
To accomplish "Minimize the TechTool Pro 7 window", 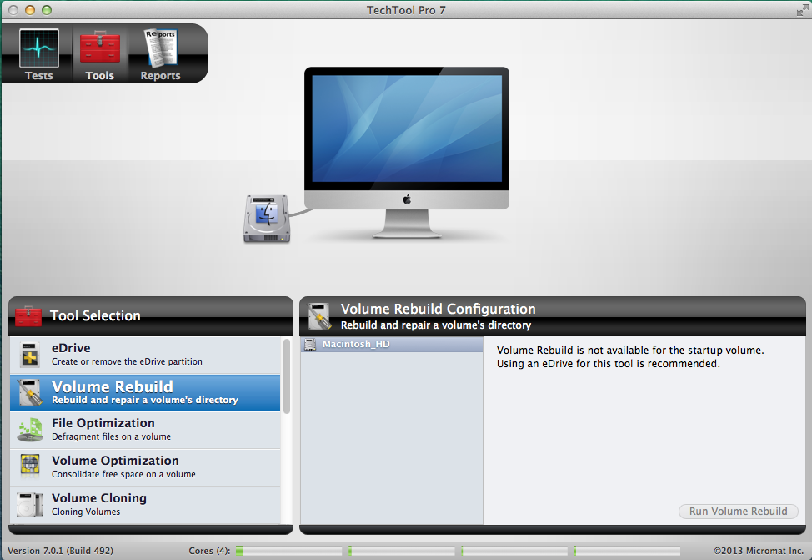I will pyautogui.click(x=30, y=10).
